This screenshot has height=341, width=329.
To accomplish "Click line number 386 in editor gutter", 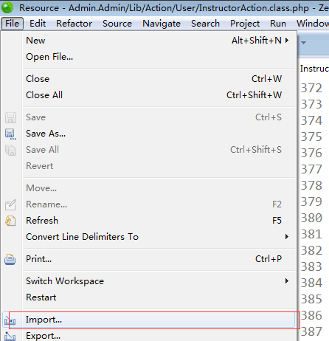I will 311,315.
